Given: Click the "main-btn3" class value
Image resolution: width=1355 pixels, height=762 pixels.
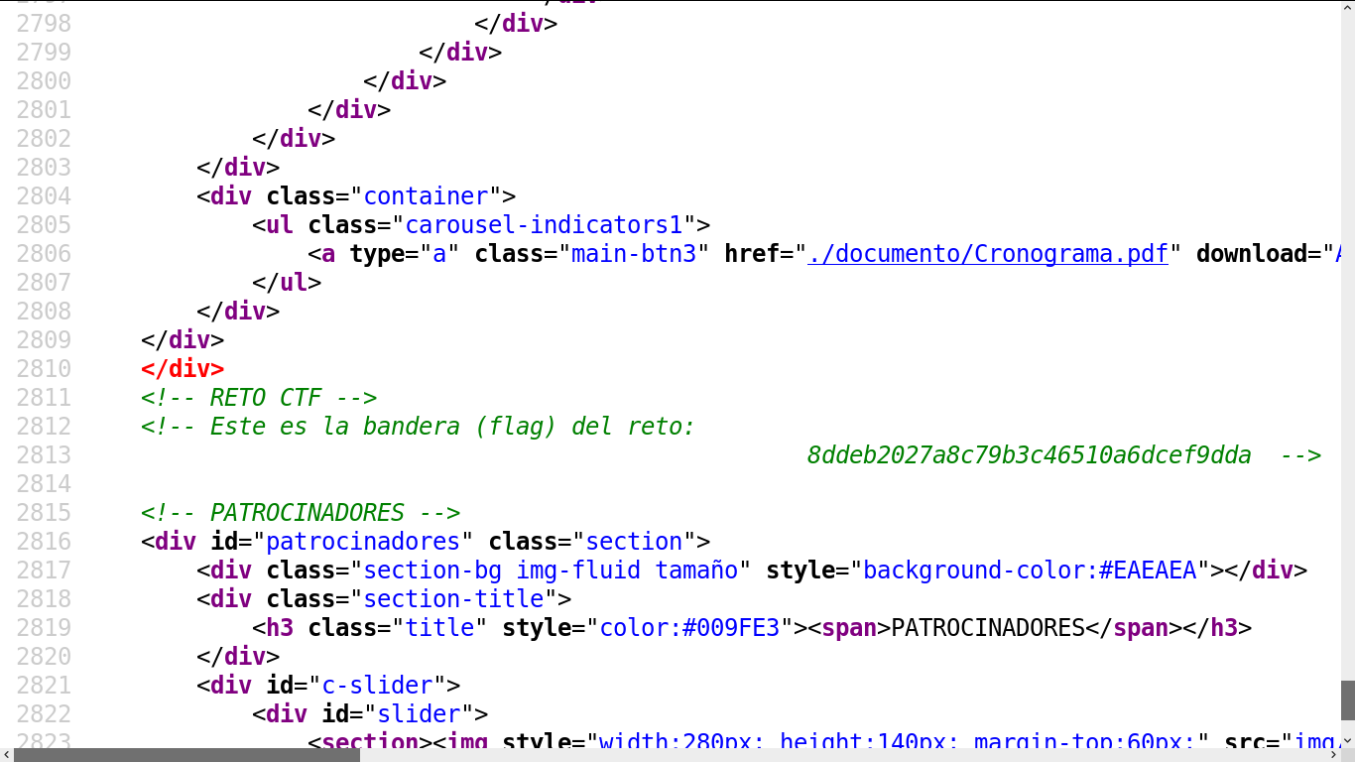Looking at the screenshot, I should [634, 254].
